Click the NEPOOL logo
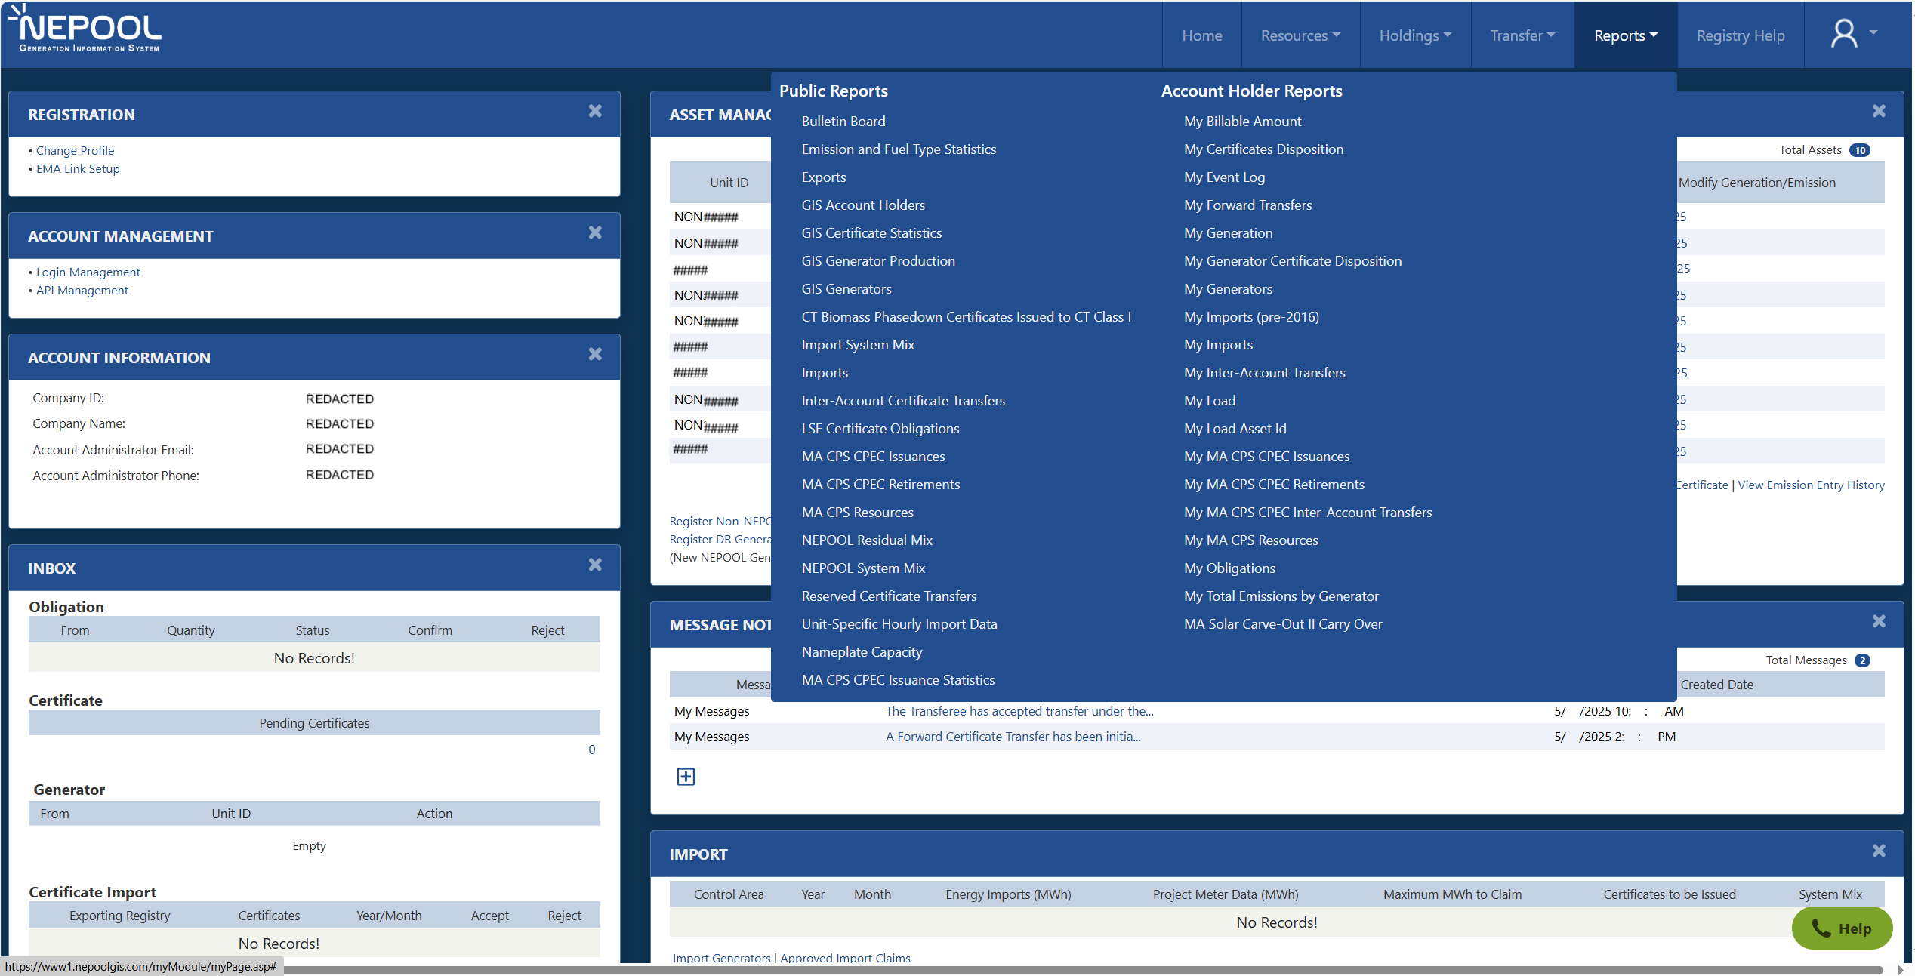 [87, 31]
